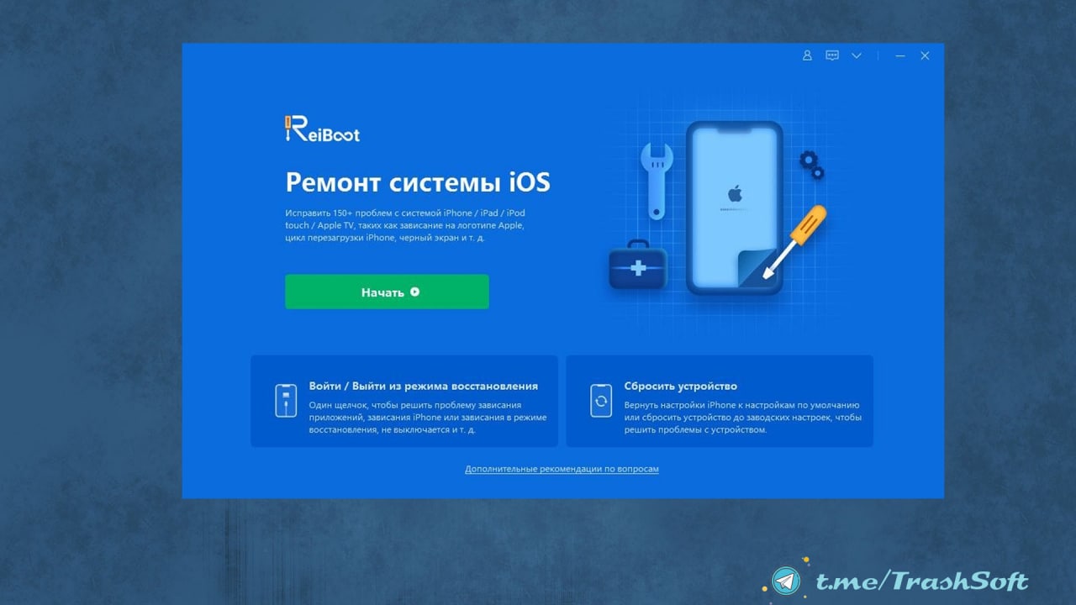Click the reset device phone icon
The height and width of the screenshot is (605, 1076).
coord(601,401)
